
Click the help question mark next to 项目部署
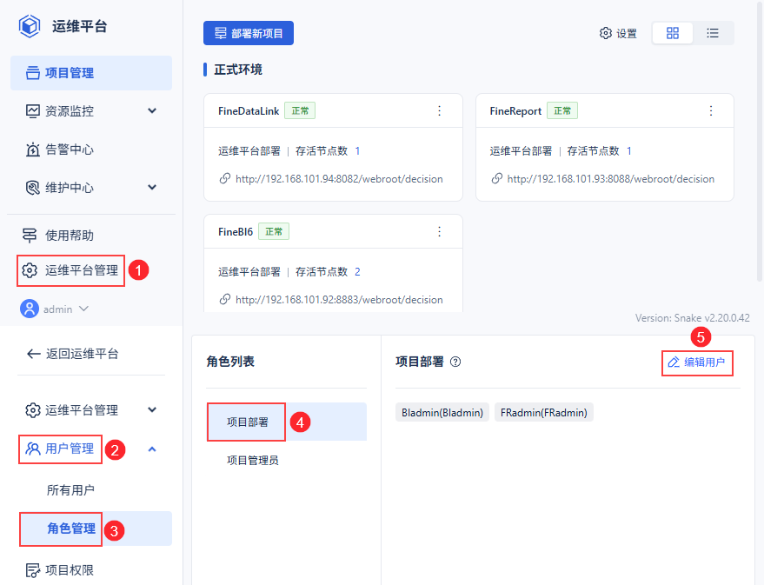[455, 362]
